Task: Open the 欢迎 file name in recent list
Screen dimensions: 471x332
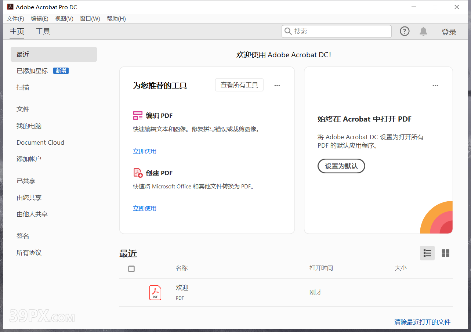Action: [182, 288]
